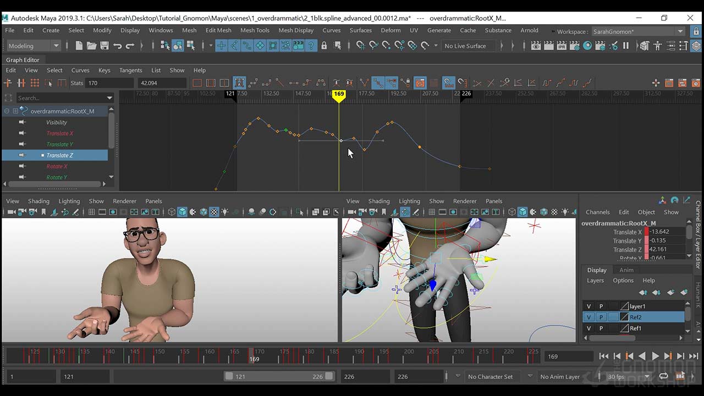The height and width of the screenshot is (396, 704).
Task: Go to start of playback range
Action: (604, 356)
